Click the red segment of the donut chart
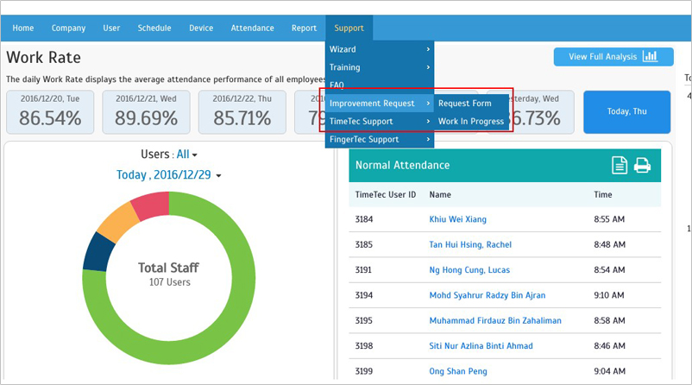 [152, 205]
